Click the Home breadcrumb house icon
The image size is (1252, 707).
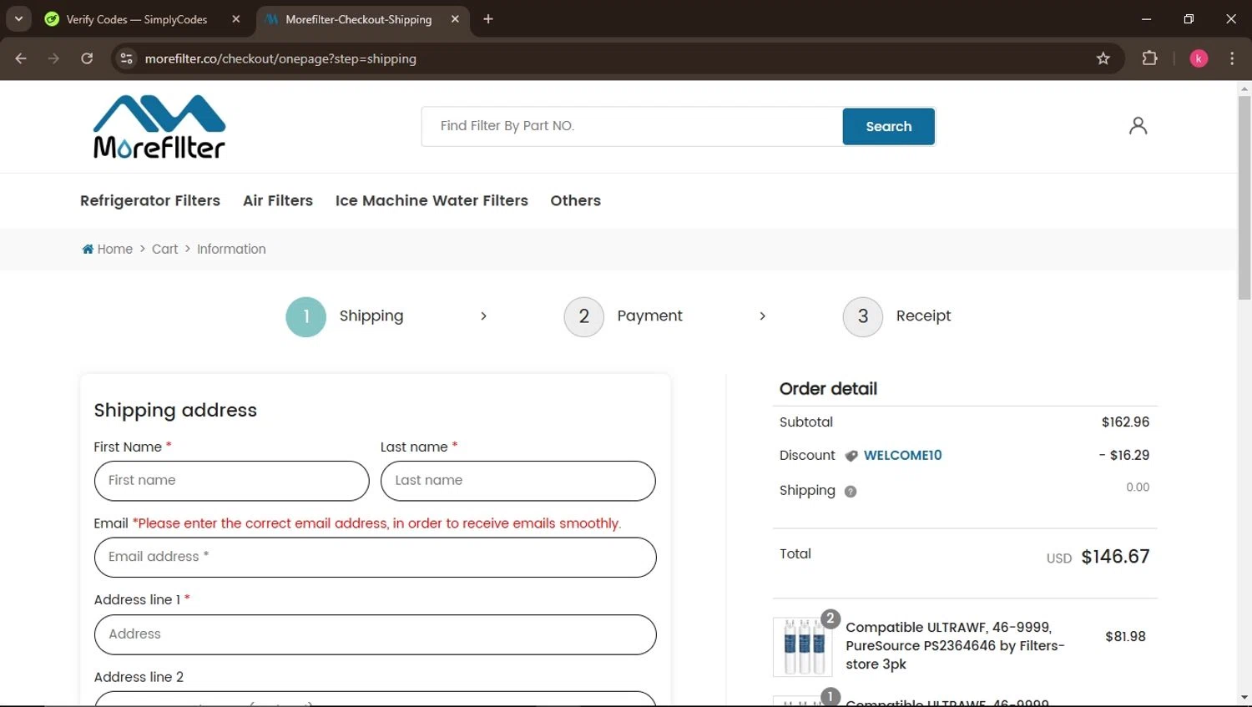88,249
